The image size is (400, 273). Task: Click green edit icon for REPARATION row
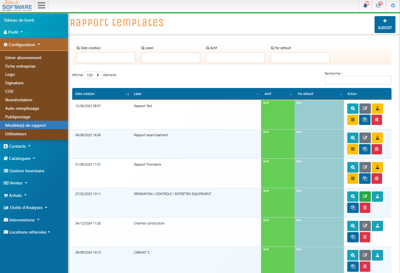[x=365, y=197]
